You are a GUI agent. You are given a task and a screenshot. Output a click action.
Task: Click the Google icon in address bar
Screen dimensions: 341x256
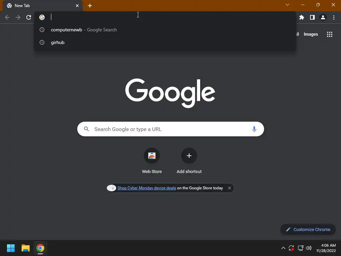click(42, 17)
